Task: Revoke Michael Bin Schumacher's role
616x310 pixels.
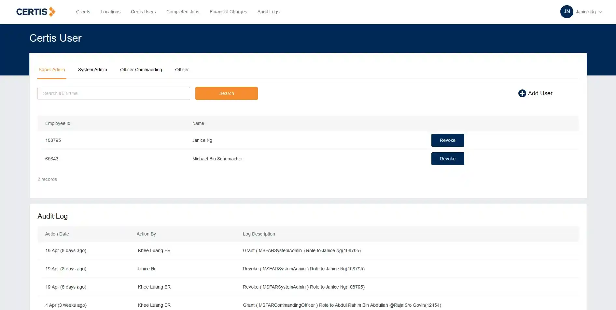Action: [448, 159]
